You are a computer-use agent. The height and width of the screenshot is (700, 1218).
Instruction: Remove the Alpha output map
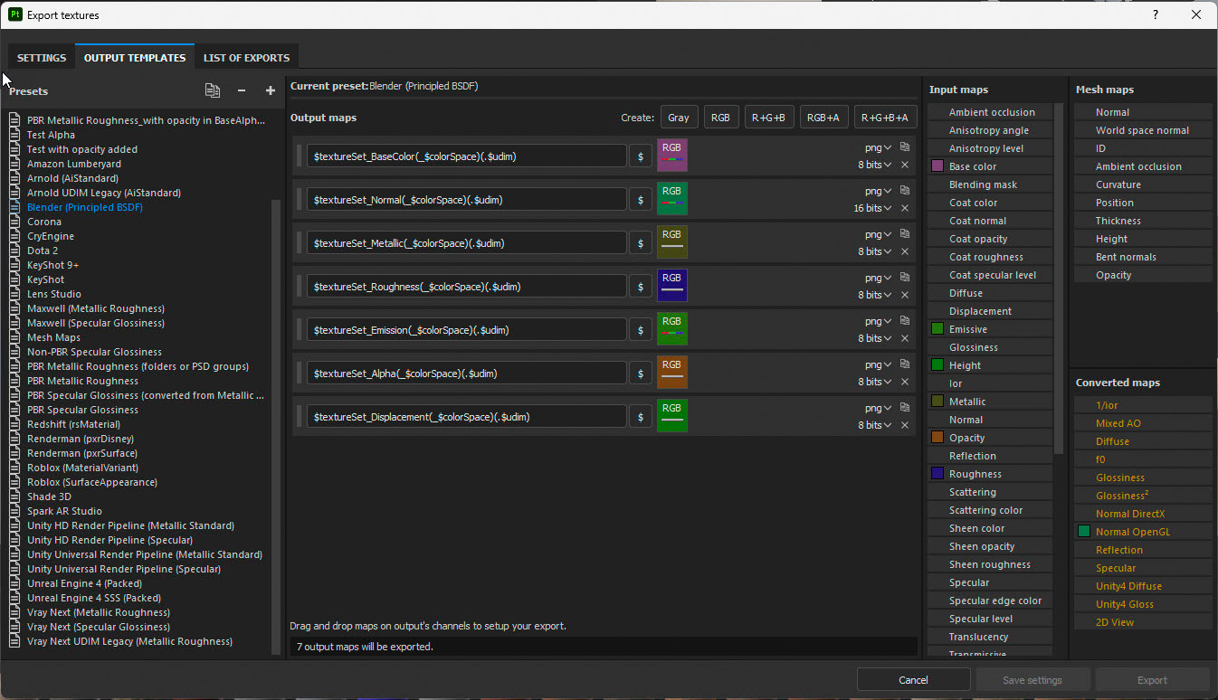coord(904,382)
